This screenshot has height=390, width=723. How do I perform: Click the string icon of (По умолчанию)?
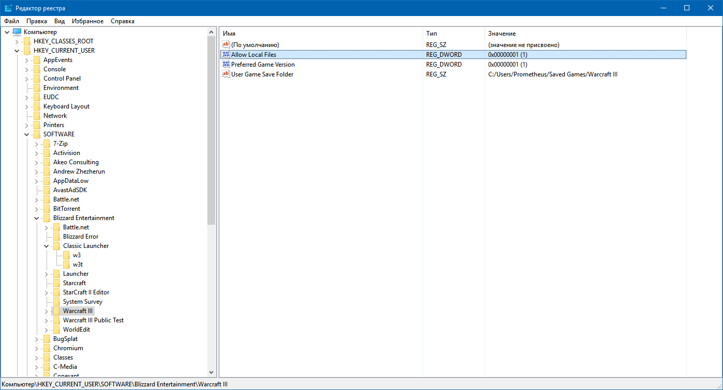point(225,45)
